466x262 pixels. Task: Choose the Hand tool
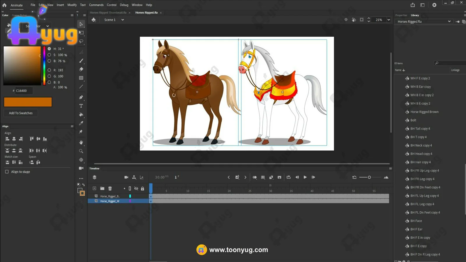click(x=81, y=142)
